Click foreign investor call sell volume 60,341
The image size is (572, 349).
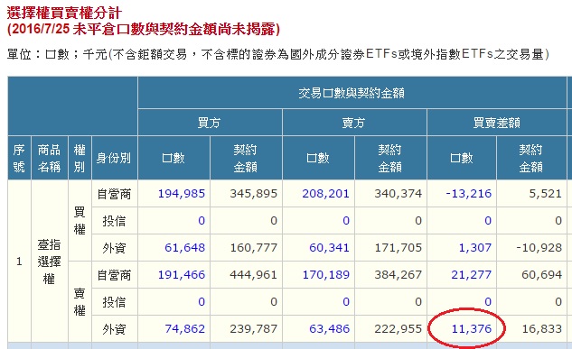tap(329, 248)
